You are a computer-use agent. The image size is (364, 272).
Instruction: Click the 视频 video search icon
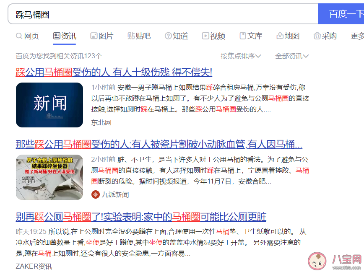pyautogui.click(x=205, y=36)
